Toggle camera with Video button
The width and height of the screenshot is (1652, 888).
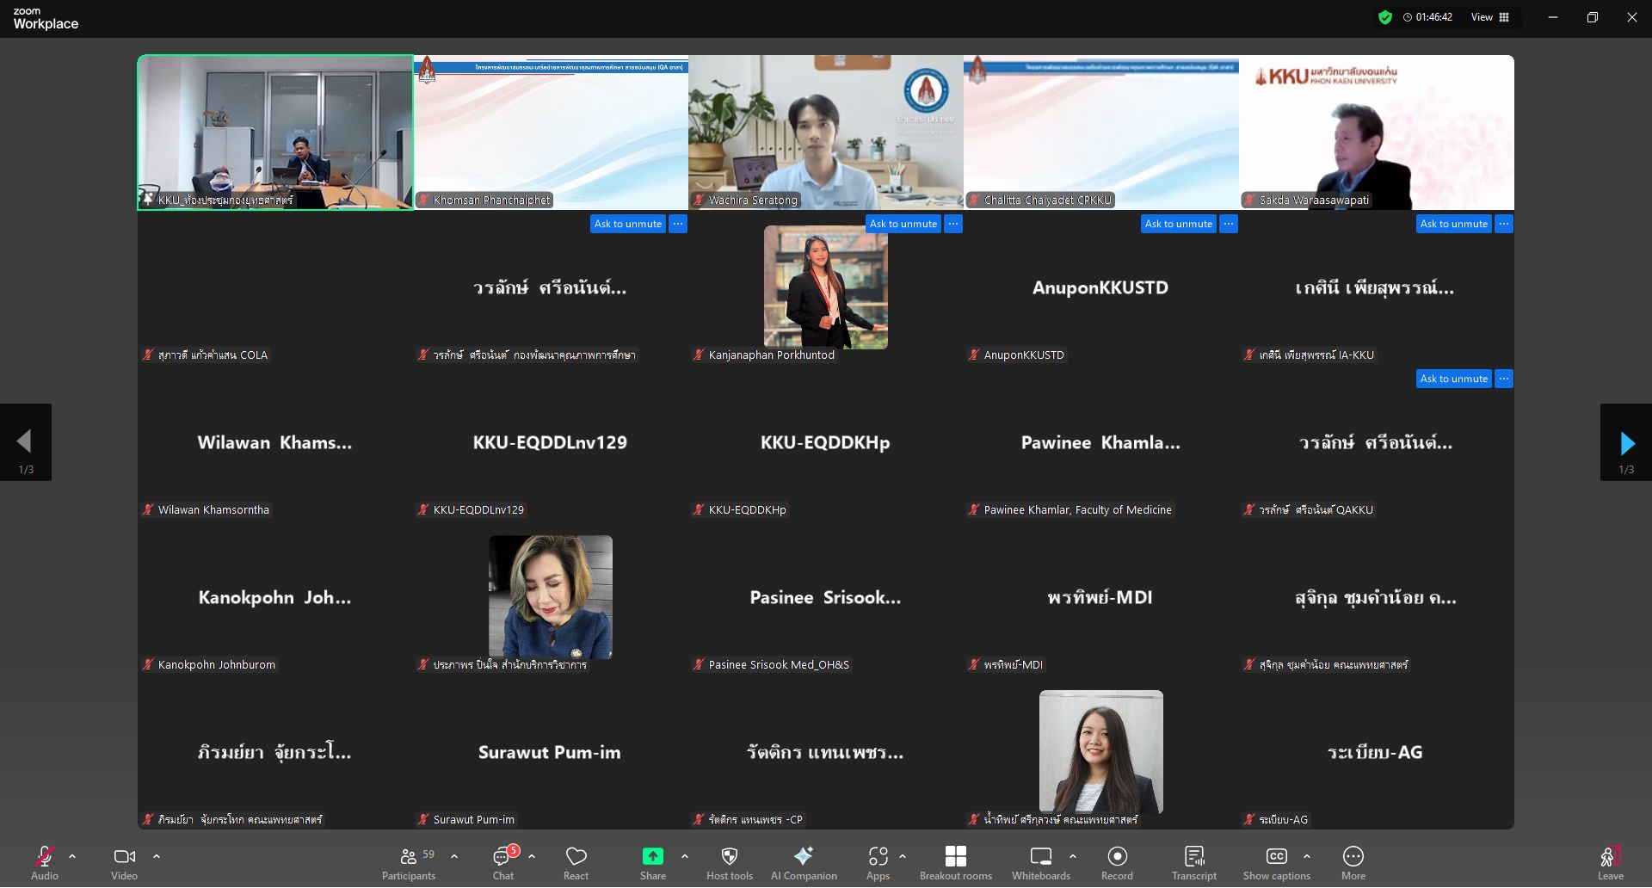[x=124, y=863]
